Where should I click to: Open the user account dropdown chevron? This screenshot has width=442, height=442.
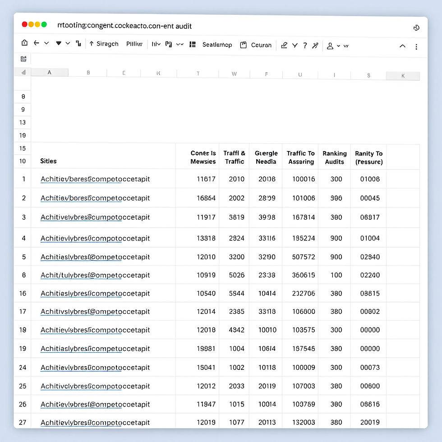[x=337, y=46]
